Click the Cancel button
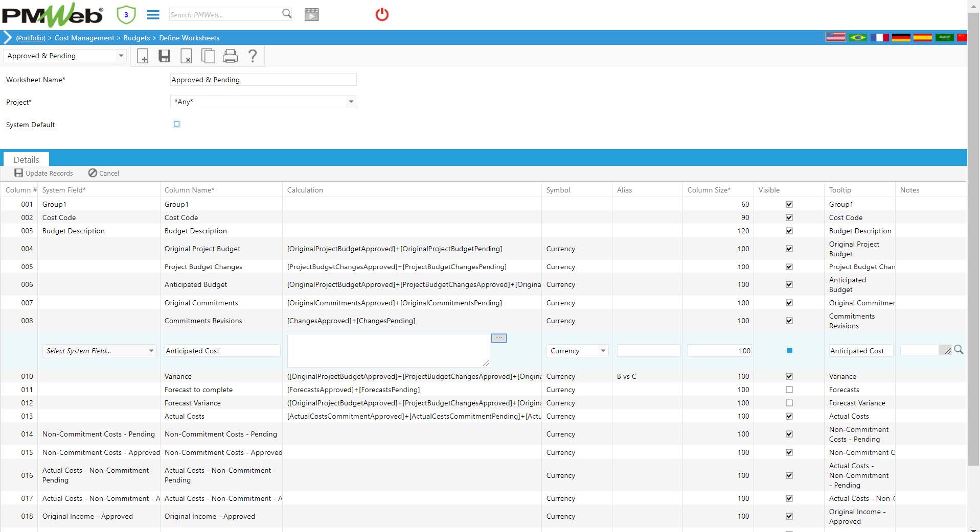 (x=103, y=173)
